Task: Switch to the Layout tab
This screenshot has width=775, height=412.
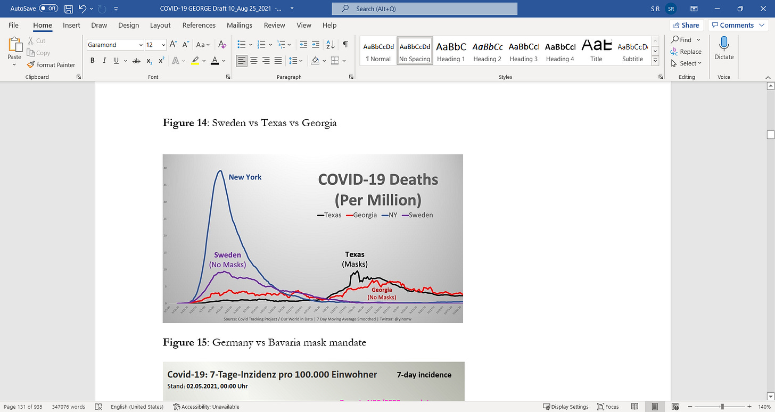Action: pos(160,25)
